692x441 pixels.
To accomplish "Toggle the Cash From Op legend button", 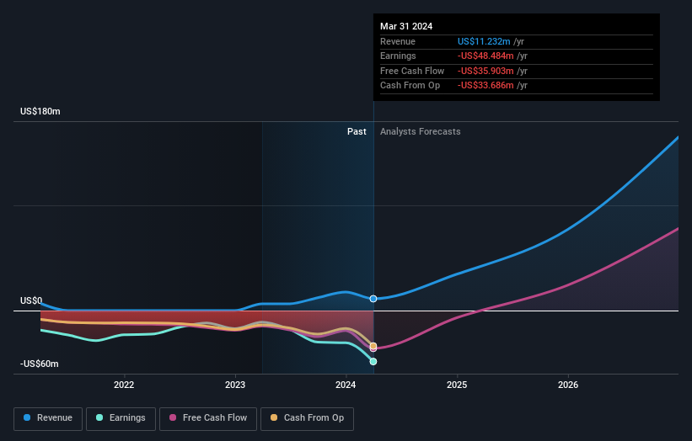I will coord(307,418).
